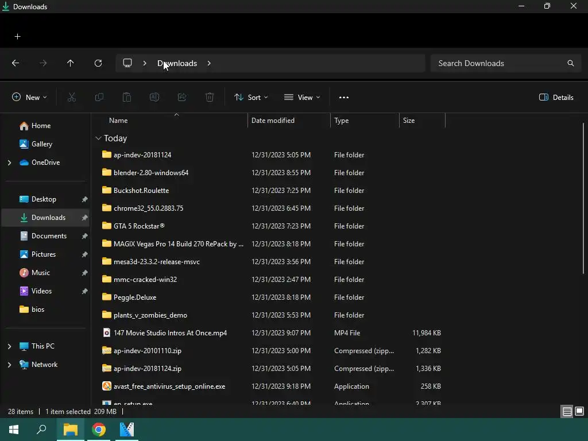Open Gallery in sidebar

click(46, 144)
